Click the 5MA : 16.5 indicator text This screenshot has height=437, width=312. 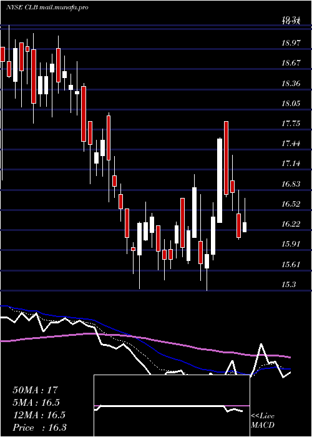[36, 403]
